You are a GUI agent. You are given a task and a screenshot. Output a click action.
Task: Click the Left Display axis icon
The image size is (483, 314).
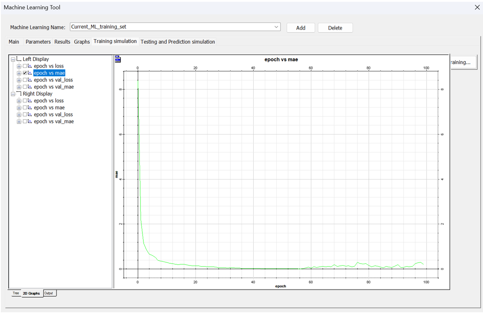(x=19, y=59)
